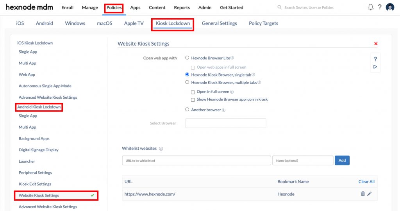Delete the hexnode.com whitelist entry
Screen dimensions: 400x211
click(363, 194)
